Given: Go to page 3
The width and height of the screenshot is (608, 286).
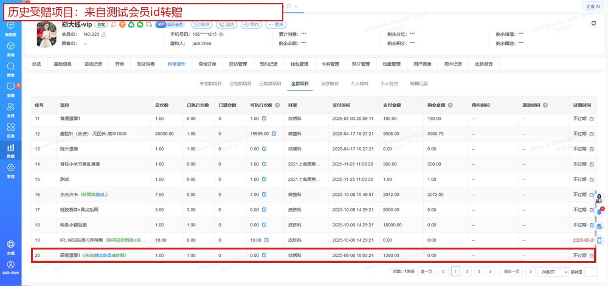Looking at the screenshot, I should [x=479, y=271].
